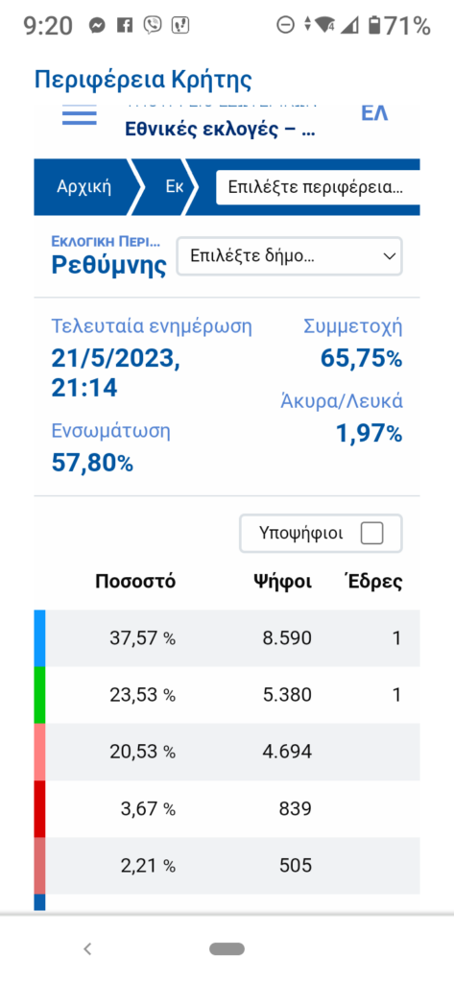Click the chevron arrow of municipality dropdown

[x=389, y=255]
